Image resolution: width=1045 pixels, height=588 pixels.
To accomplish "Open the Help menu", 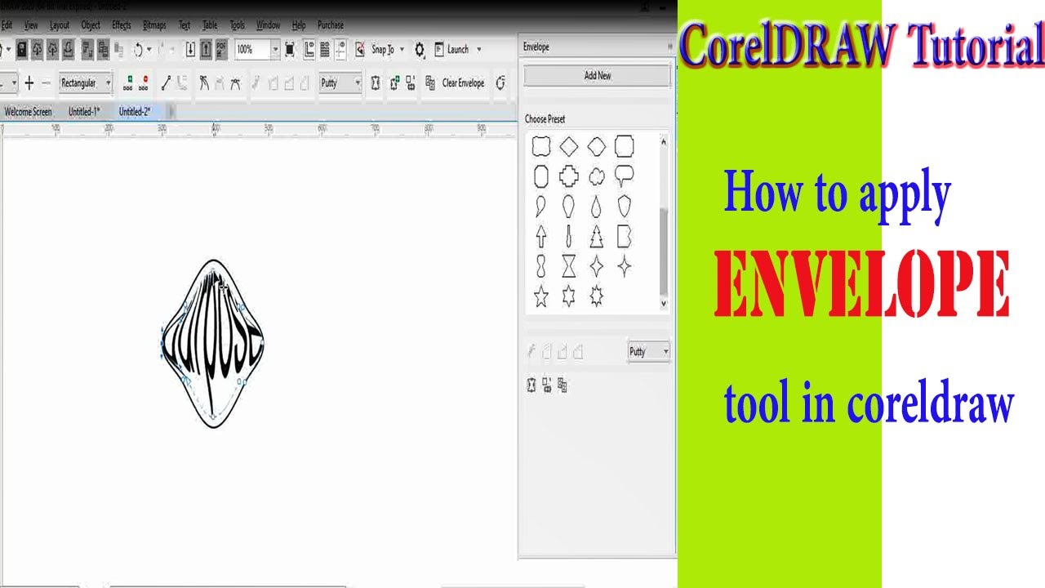I will coord(299,25).
